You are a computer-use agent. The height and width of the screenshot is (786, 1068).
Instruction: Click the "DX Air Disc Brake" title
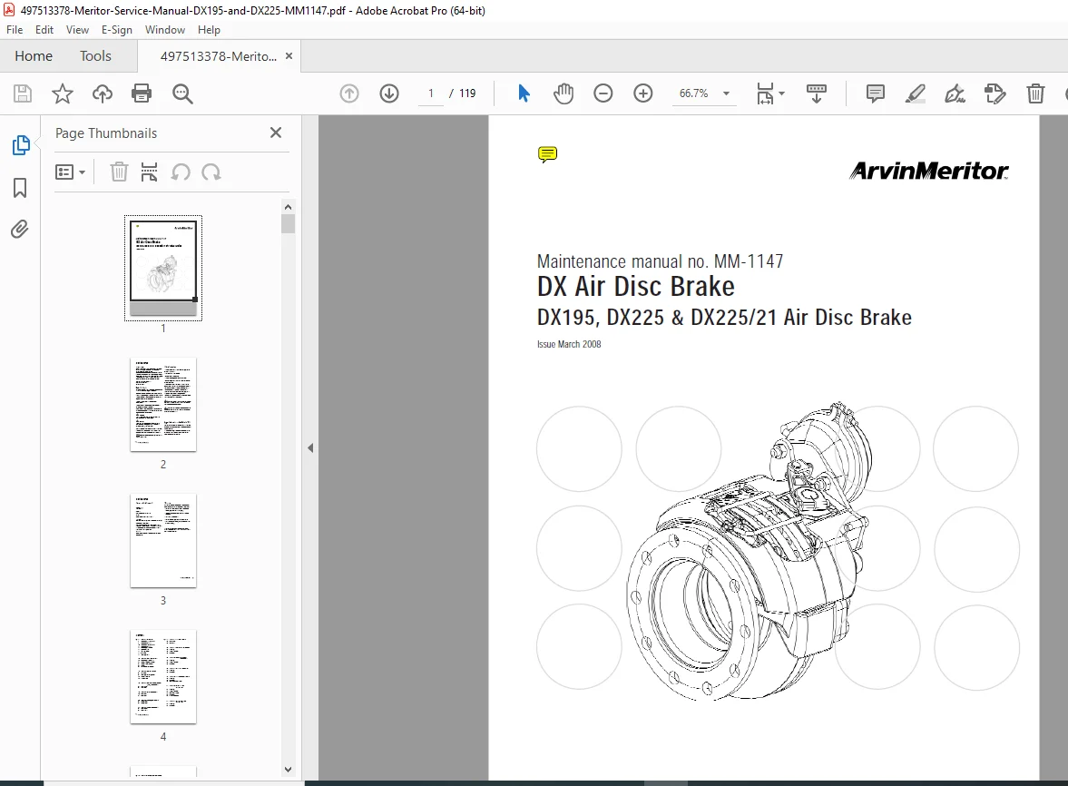(636, 286)
